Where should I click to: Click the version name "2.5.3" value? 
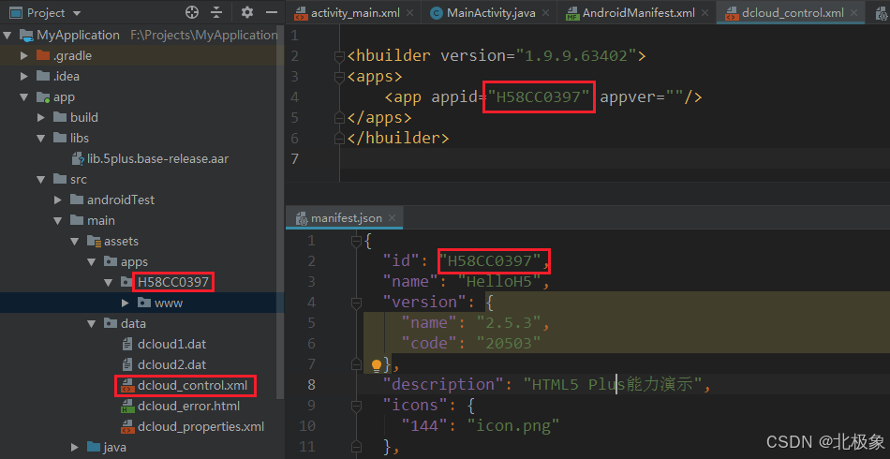tap(509, 323)
